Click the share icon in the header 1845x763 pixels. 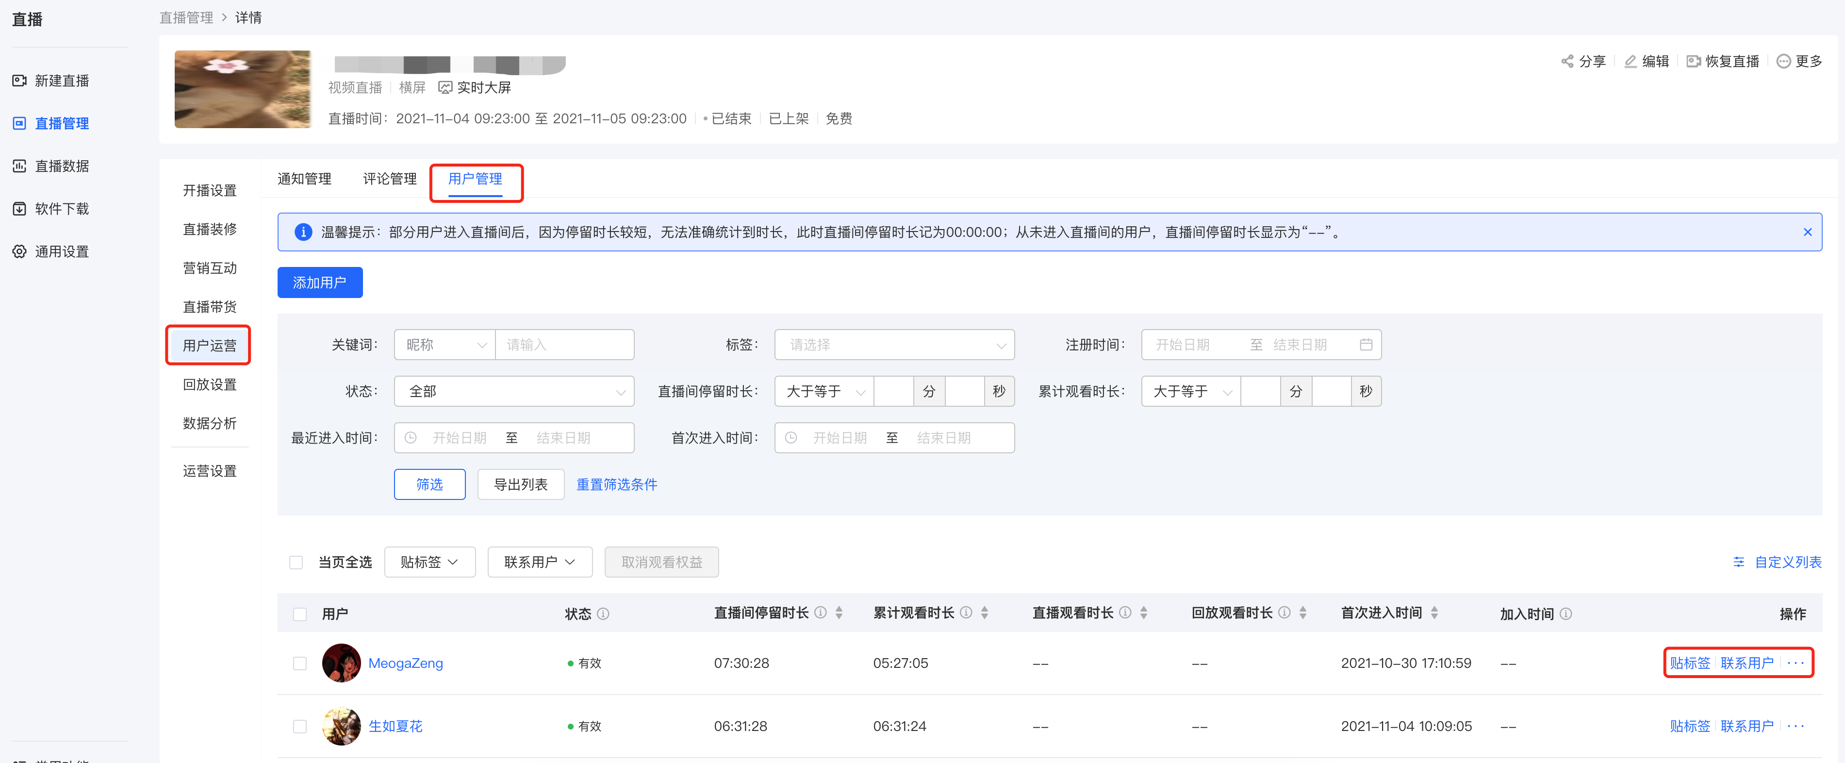coord(1567,62)
